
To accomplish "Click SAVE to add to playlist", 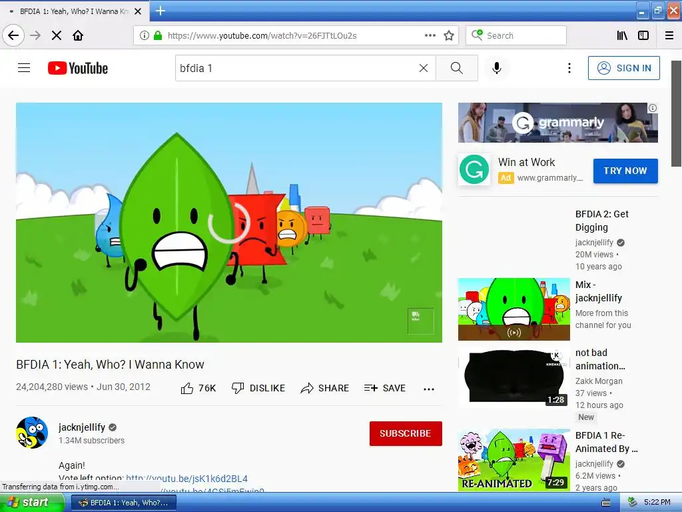I will [384, 388].
